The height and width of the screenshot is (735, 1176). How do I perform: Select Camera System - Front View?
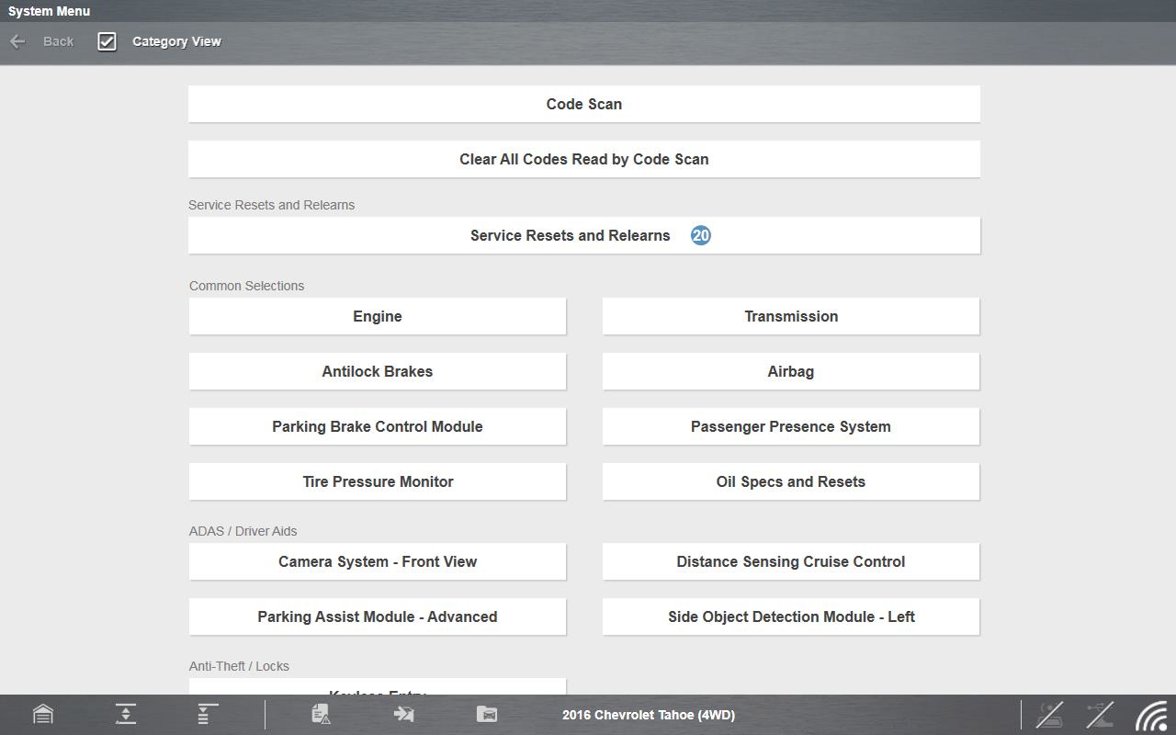click(378, 561)
